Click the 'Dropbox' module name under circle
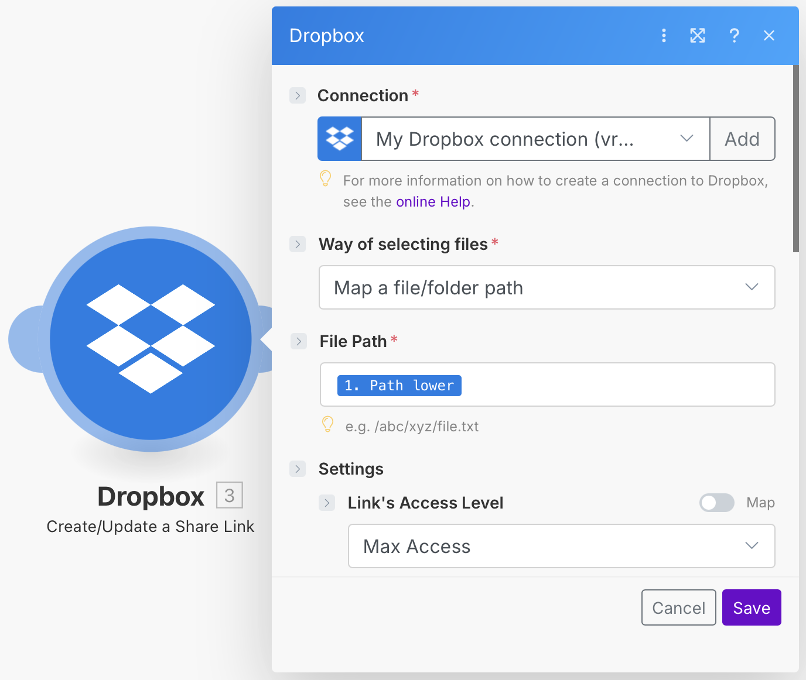 151,496
